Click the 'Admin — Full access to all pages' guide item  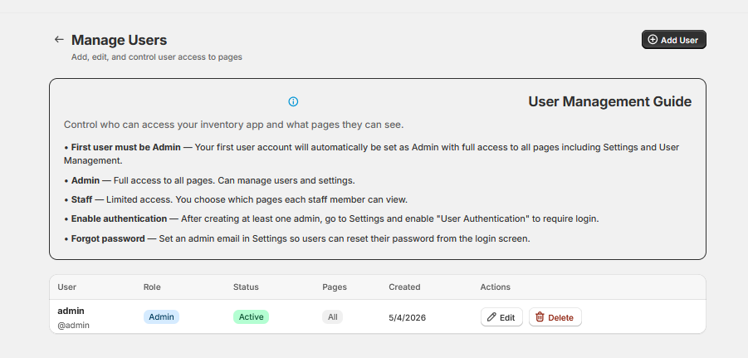point(209,180)
